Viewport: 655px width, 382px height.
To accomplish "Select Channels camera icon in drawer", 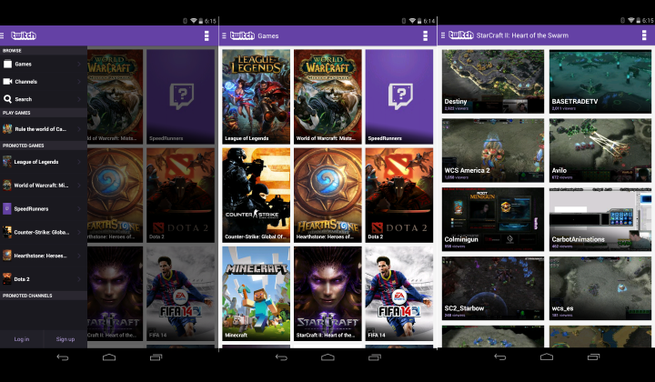I will click(7, 82).
